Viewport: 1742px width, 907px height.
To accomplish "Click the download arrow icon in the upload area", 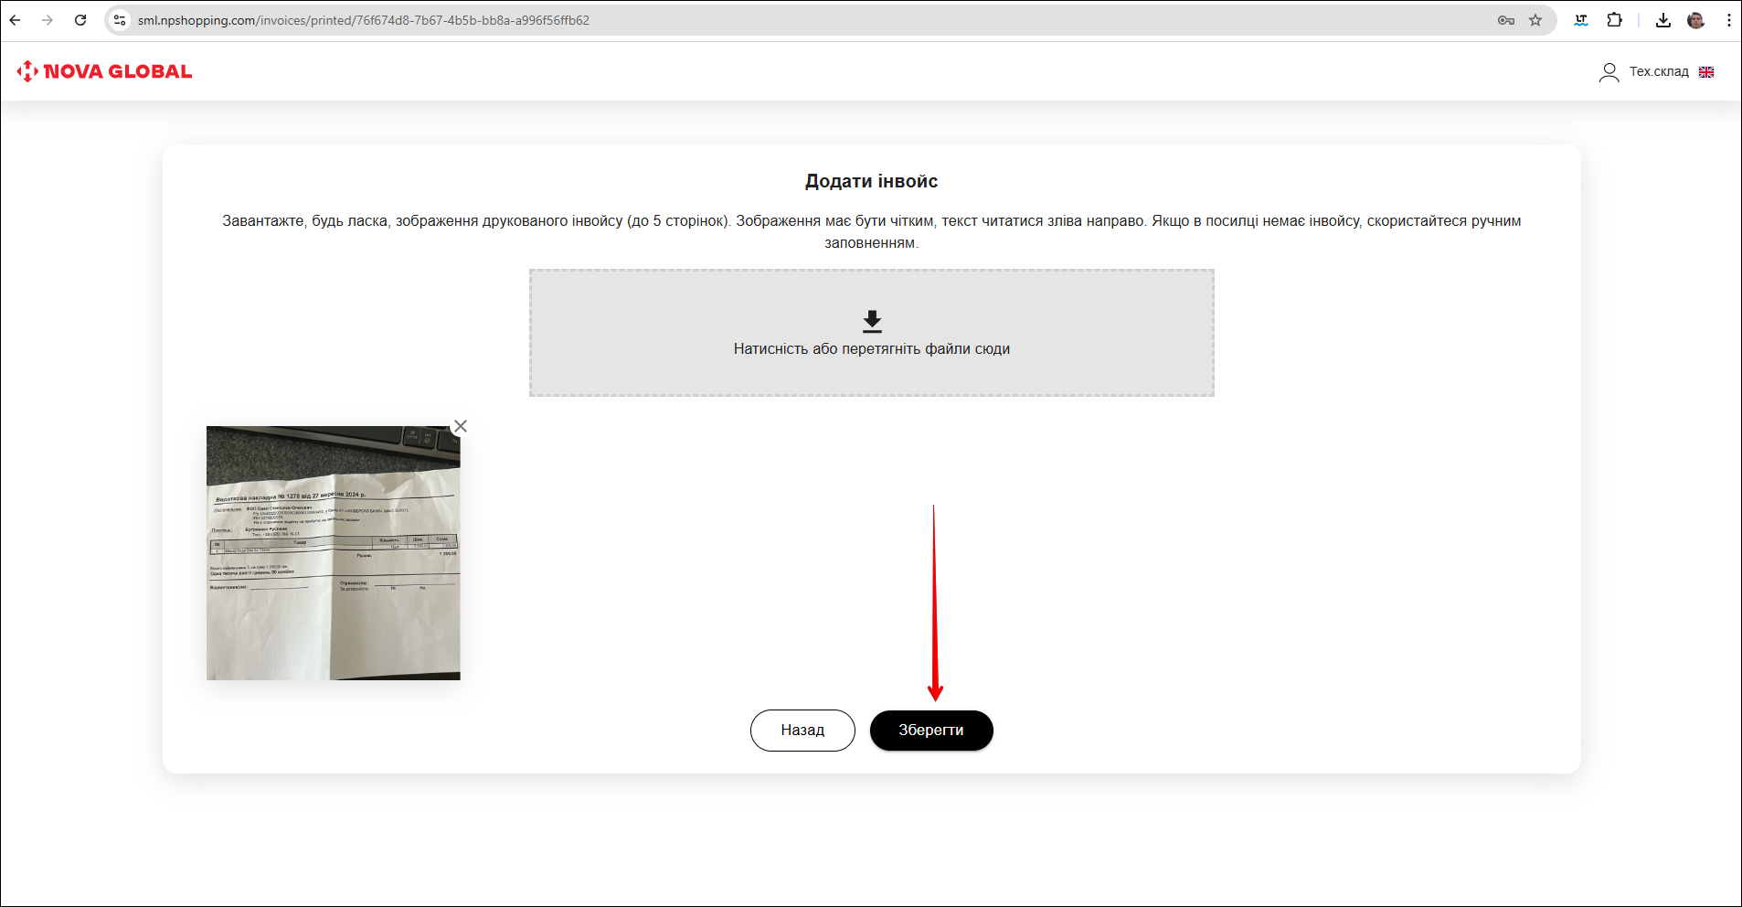I will (x=872, y=321).
